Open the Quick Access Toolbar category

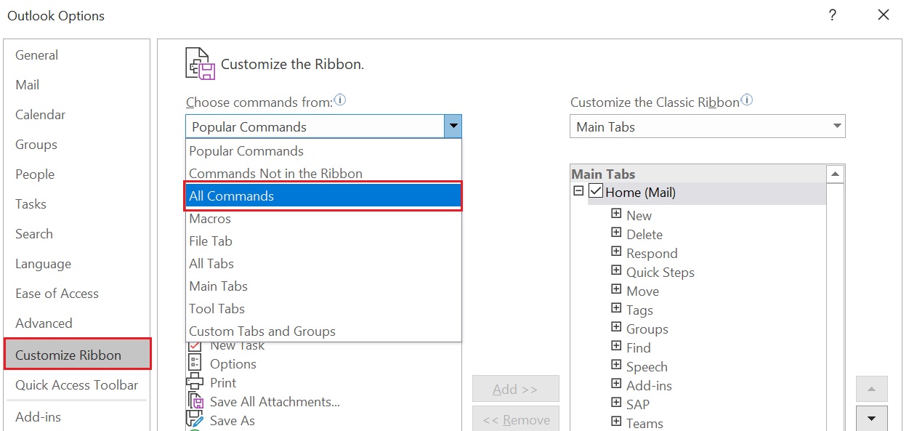click(76, 385)
